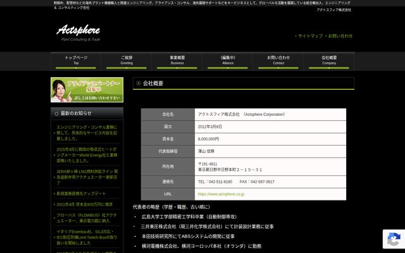
Task: Click the 代表取締役 row header
Action: 168,151
